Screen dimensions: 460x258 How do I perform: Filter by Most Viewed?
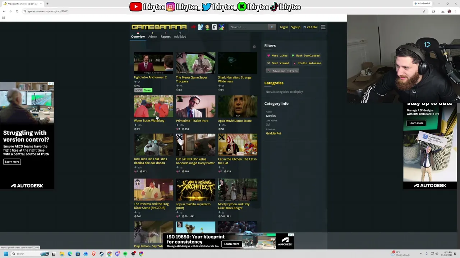pos(278,63)
